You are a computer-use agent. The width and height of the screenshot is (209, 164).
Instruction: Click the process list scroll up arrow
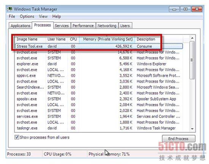[192, 38]
